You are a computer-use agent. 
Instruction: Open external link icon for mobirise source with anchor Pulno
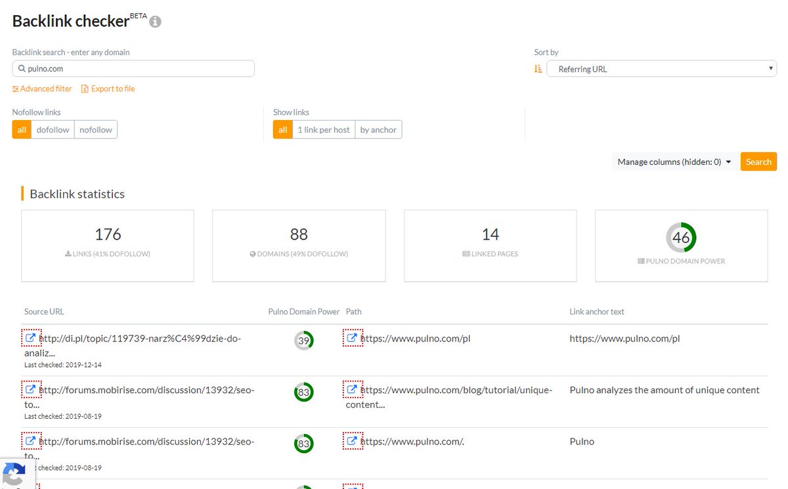tap(31, 440)
